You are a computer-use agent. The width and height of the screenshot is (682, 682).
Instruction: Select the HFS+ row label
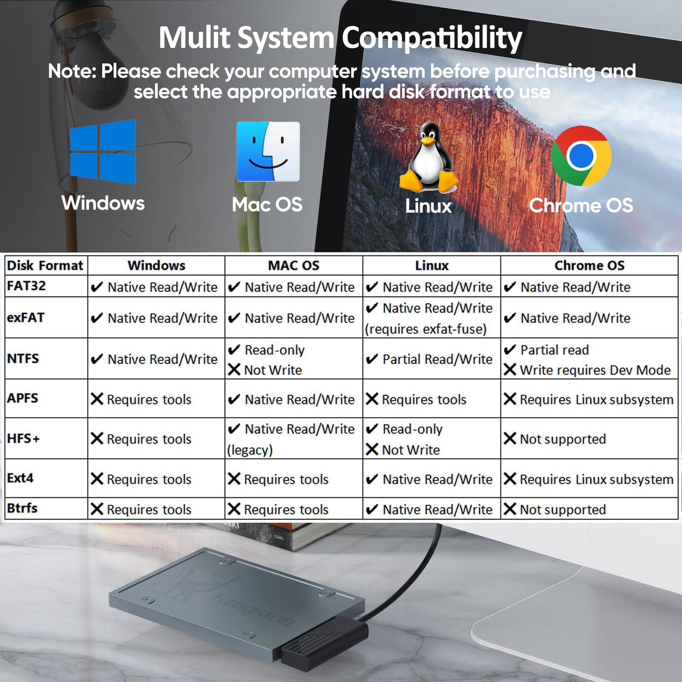click(x=23, y=438)
